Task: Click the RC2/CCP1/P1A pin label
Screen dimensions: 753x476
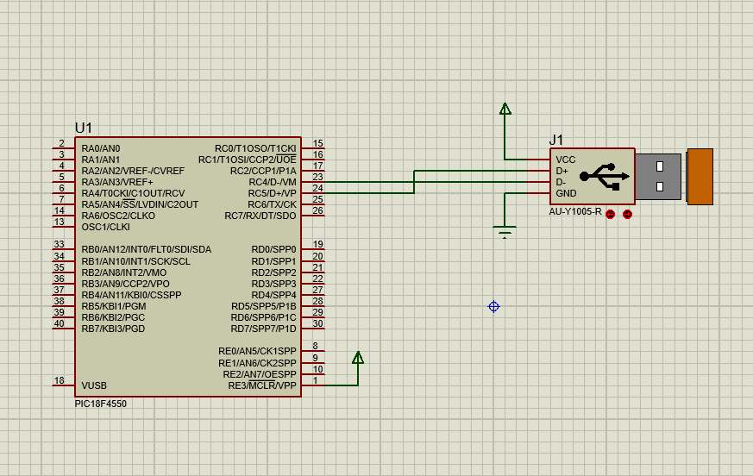Action: 263,171
